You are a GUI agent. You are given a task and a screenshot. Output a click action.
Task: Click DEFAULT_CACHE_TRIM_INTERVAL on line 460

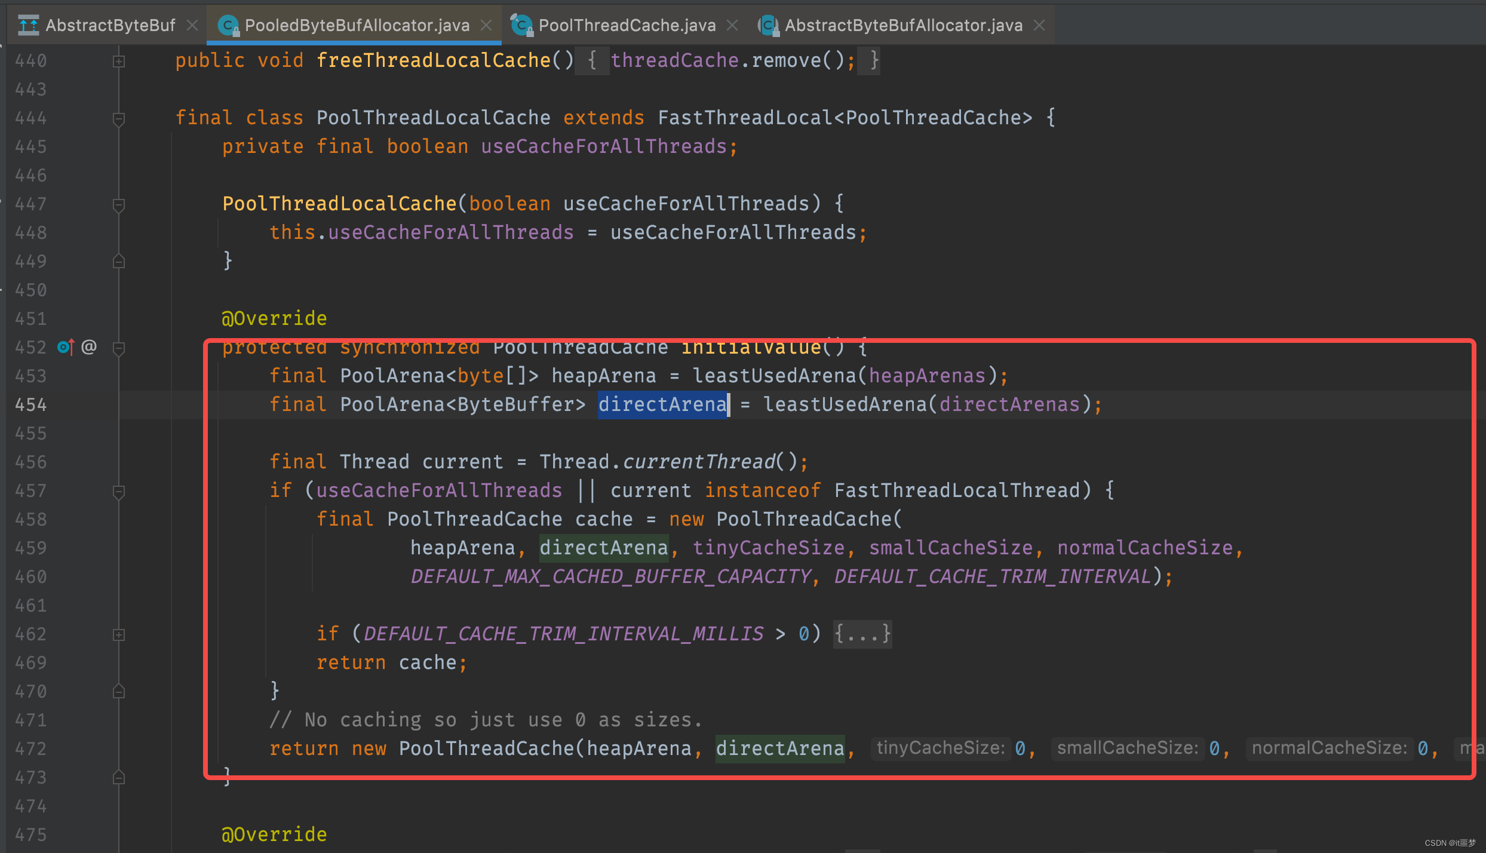click(x=992, y=576)
